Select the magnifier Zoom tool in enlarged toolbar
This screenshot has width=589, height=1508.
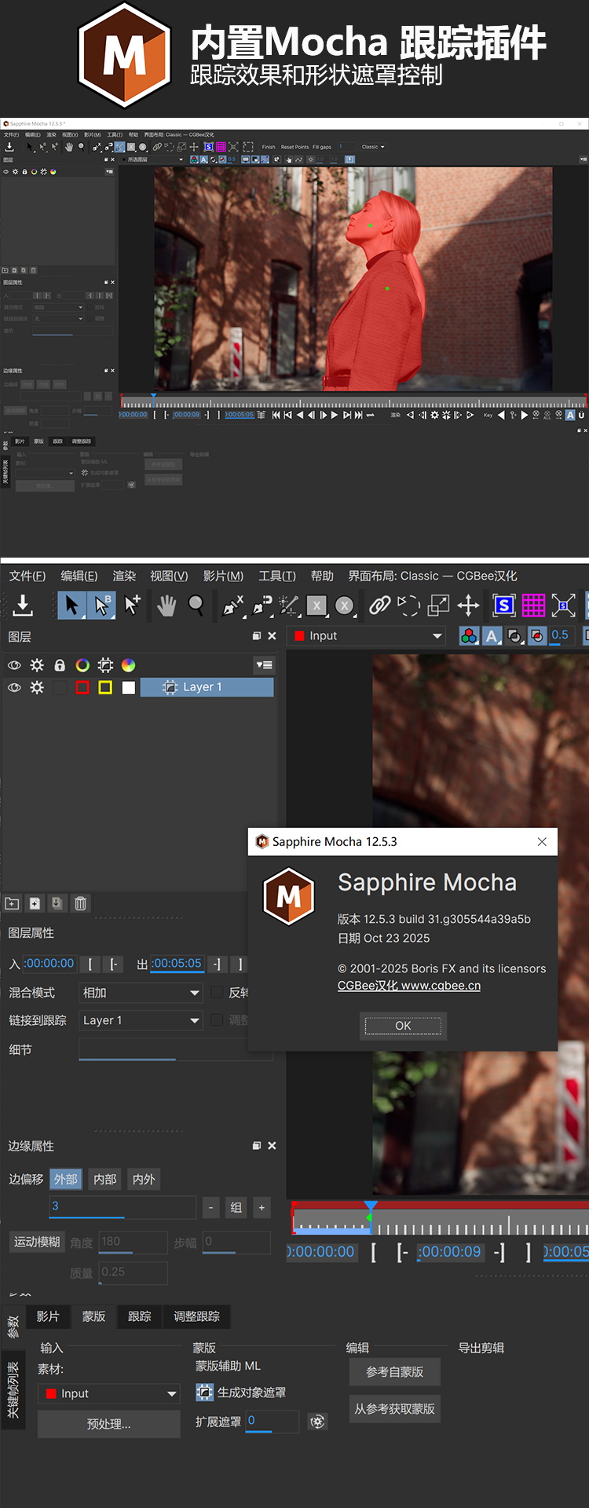click(x=196, y=605)
